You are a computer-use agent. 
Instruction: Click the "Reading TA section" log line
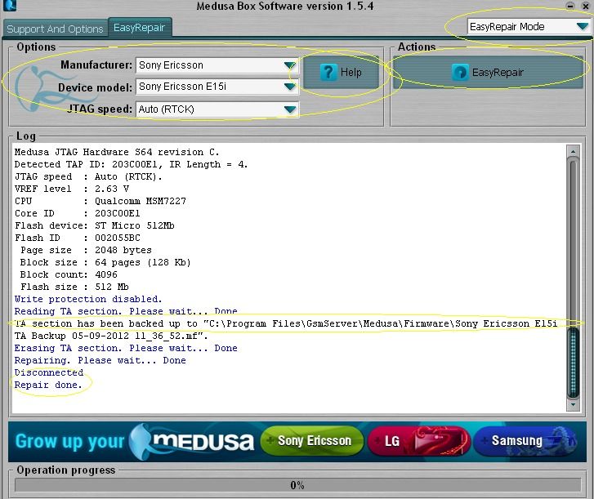[126, 311]
